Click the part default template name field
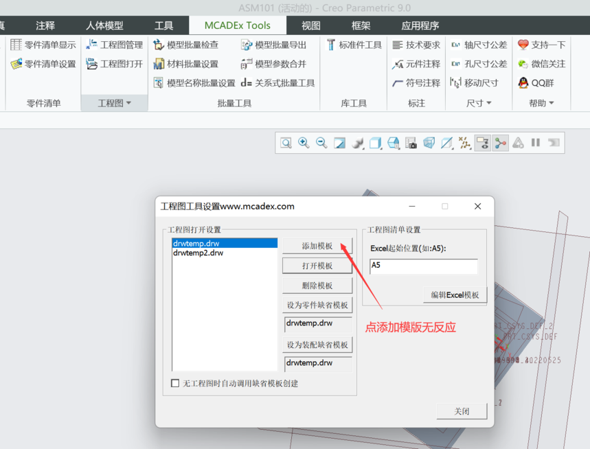The height and width of the screenshot is (449, 590). 318,324
